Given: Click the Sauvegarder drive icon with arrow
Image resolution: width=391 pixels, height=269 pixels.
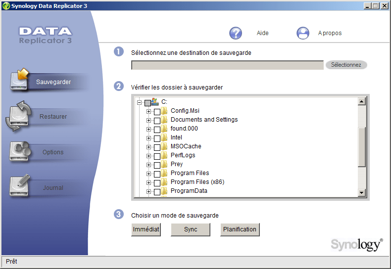Looking at the screenshot, I should pos(19,79).
